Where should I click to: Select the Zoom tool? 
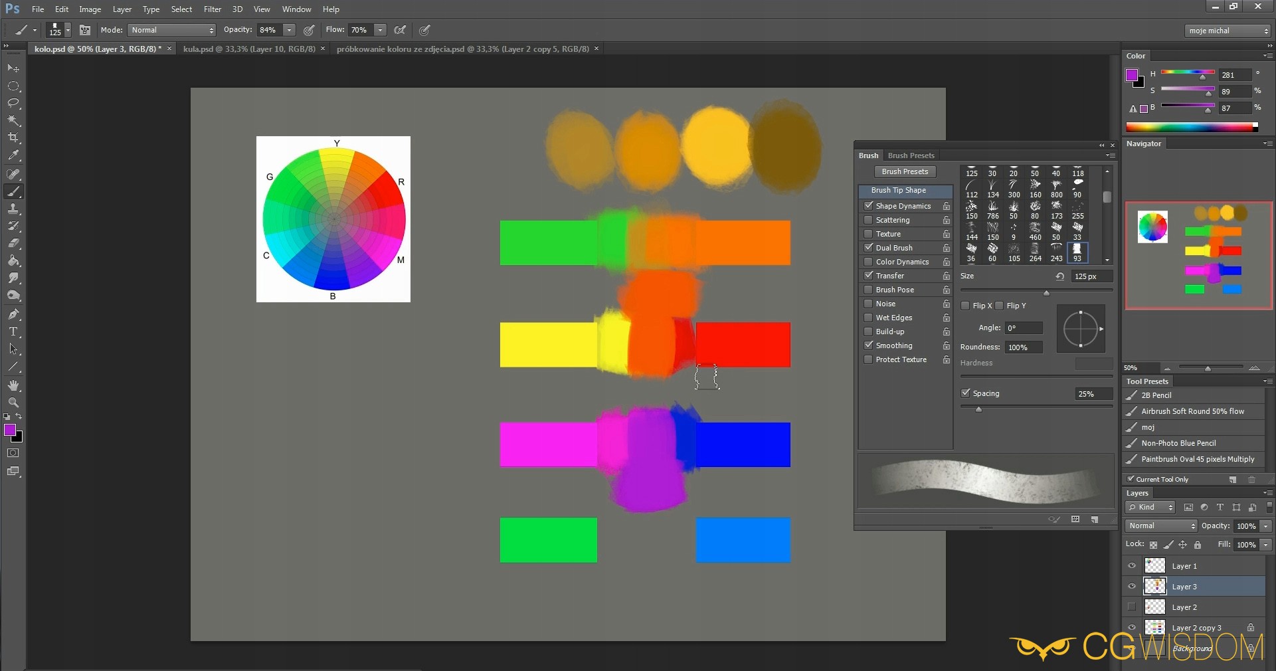13,403
